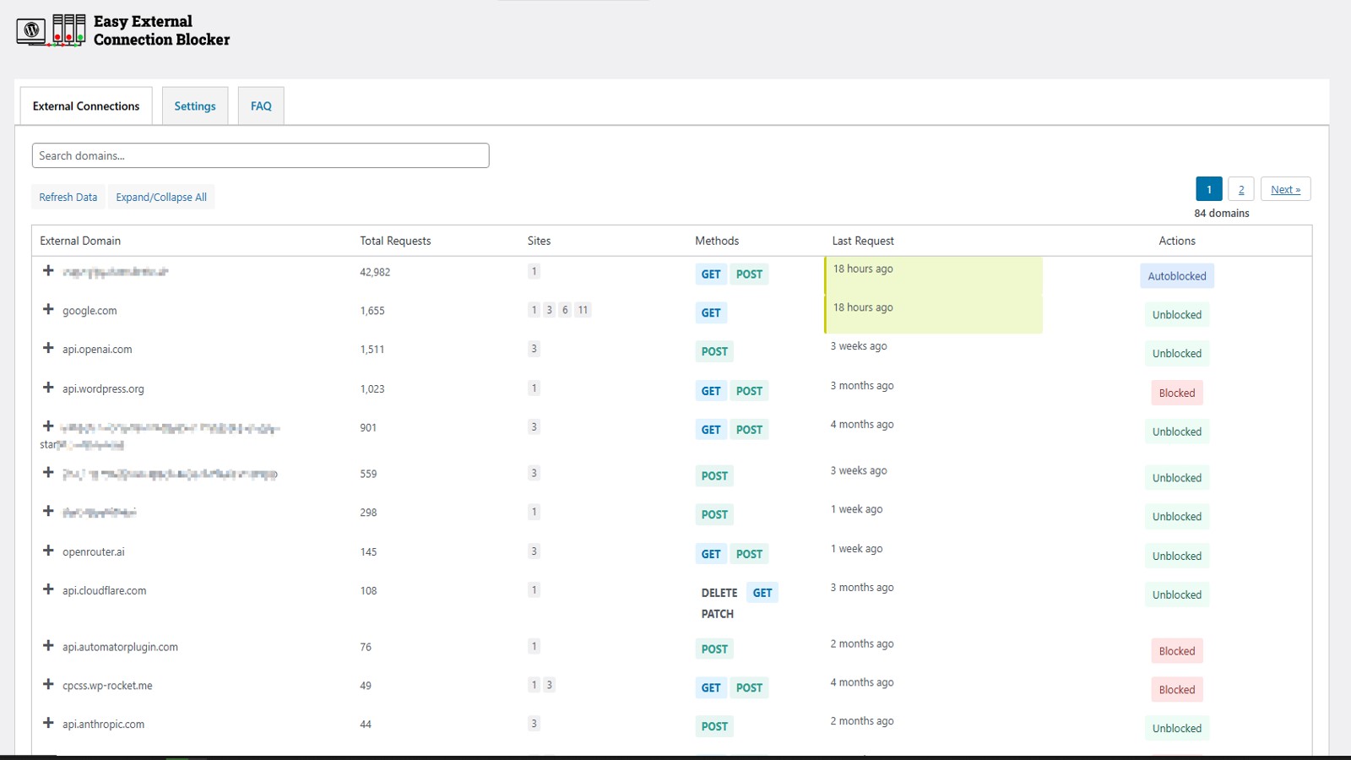Toggle Unblocked status for google.com

[1176, 315]
